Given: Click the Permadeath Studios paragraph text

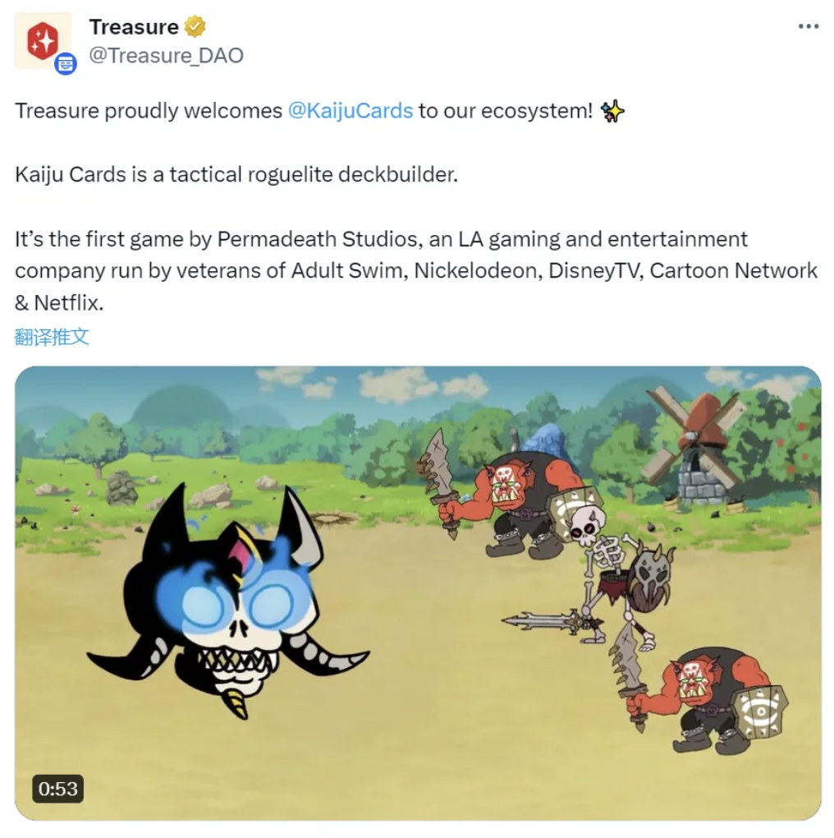Looking at the screenshot, I should click(x=416, y=271).
